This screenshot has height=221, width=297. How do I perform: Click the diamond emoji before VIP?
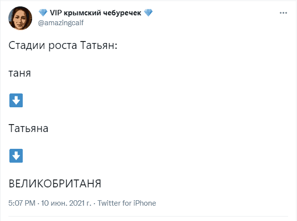pos(43,13)
